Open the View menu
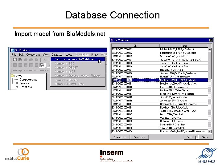Screen dimensions: 222x166 point(46,55)
